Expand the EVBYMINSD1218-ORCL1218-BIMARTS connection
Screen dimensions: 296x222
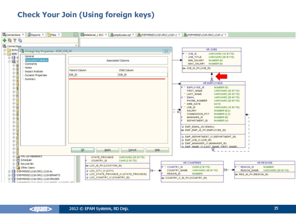coord(9,175)
